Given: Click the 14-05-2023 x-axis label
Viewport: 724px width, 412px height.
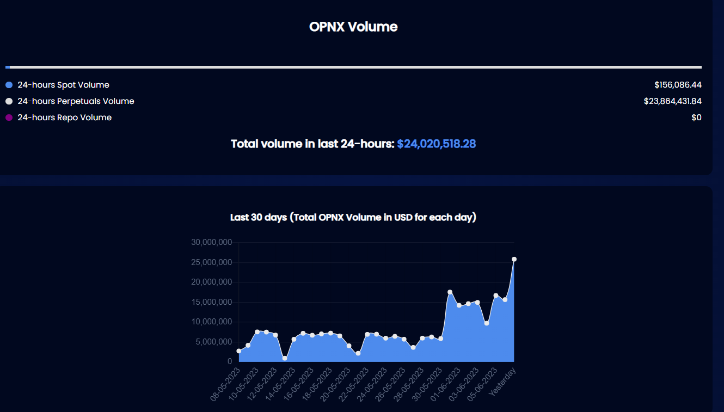Looking at the screenshot, I should [x=280, y=384].
